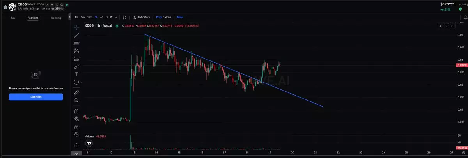Expand the timeframe interval dropdown arrow
468x158 pixels.
116,17
